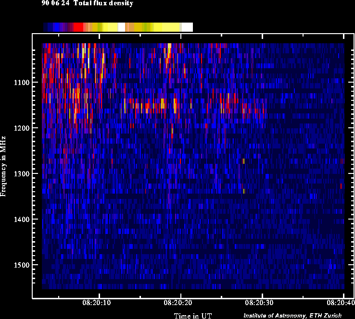Click the '90 06 24 Total flux density' title
Viewport: 355px width, 319px height.
tap(88, 3)
